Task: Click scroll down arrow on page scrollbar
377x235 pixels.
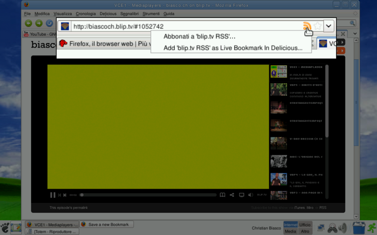Action: pos(356,216)
